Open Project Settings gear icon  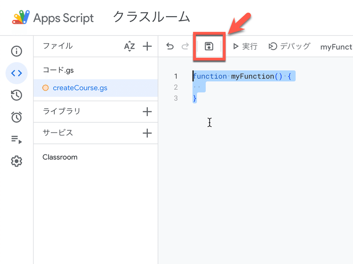pyautogui.click(x=16, y=161)
